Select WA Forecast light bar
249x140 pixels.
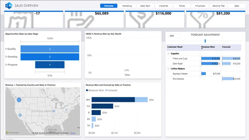coord(141,100)
